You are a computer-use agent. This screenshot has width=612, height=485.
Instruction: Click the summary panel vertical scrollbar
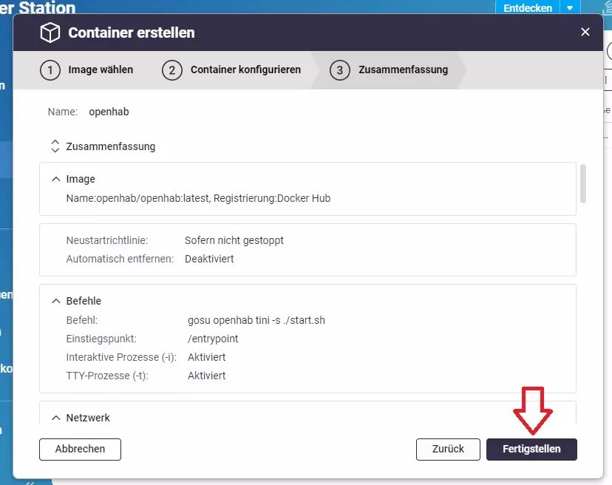(583, 183)
